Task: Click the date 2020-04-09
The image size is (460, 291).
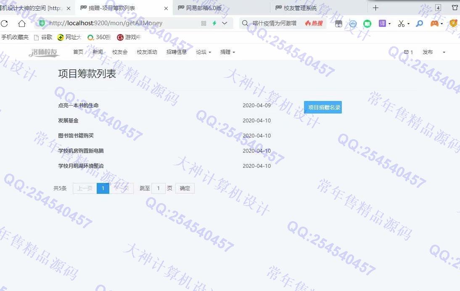Action: click(256, 105)
